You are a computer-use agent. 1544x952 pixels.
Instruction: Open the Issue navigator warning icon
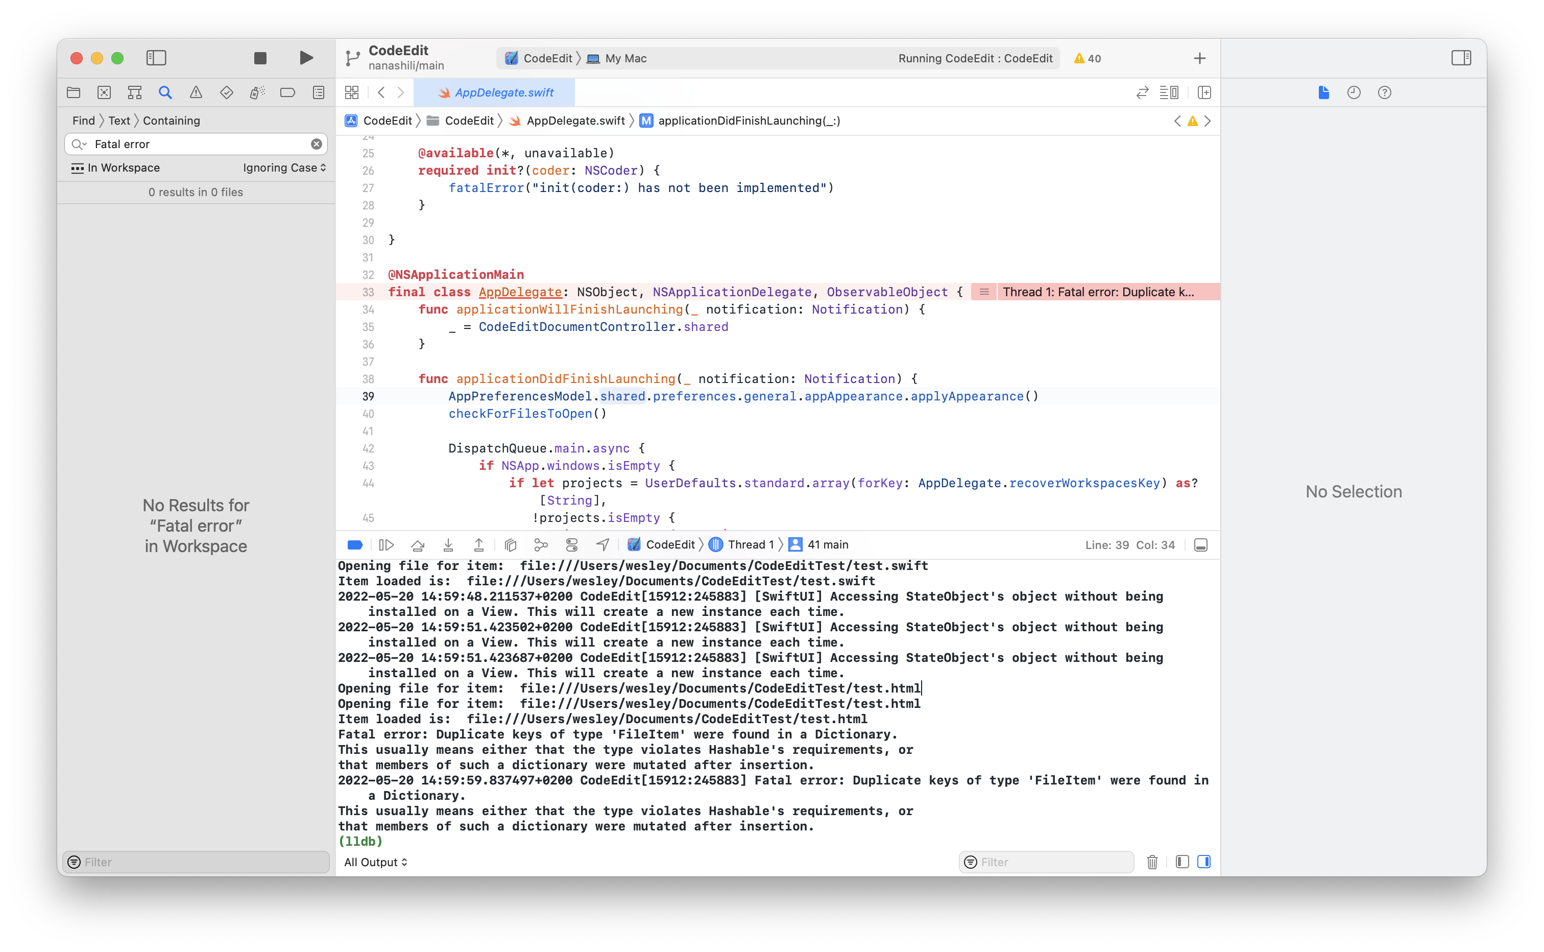click(x=196, y=92)
